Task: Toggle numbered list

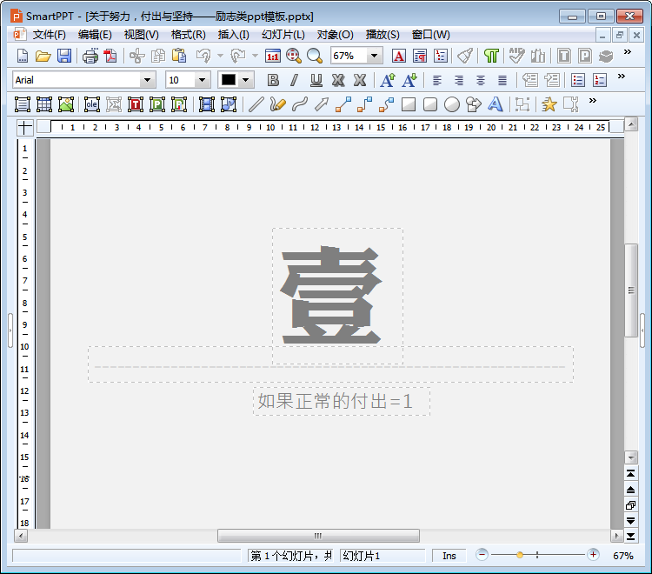Action: (x=600, y=80)
